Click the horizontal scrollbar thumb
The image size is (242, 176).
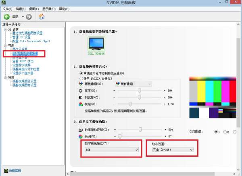pyautogui.click(x=142, y=174)
